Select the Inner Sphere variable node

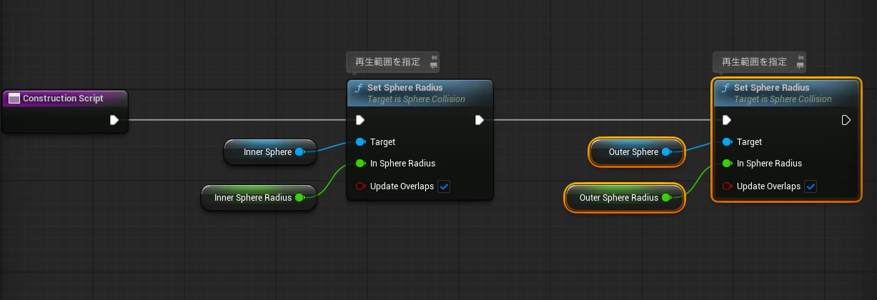click(269, 152)
